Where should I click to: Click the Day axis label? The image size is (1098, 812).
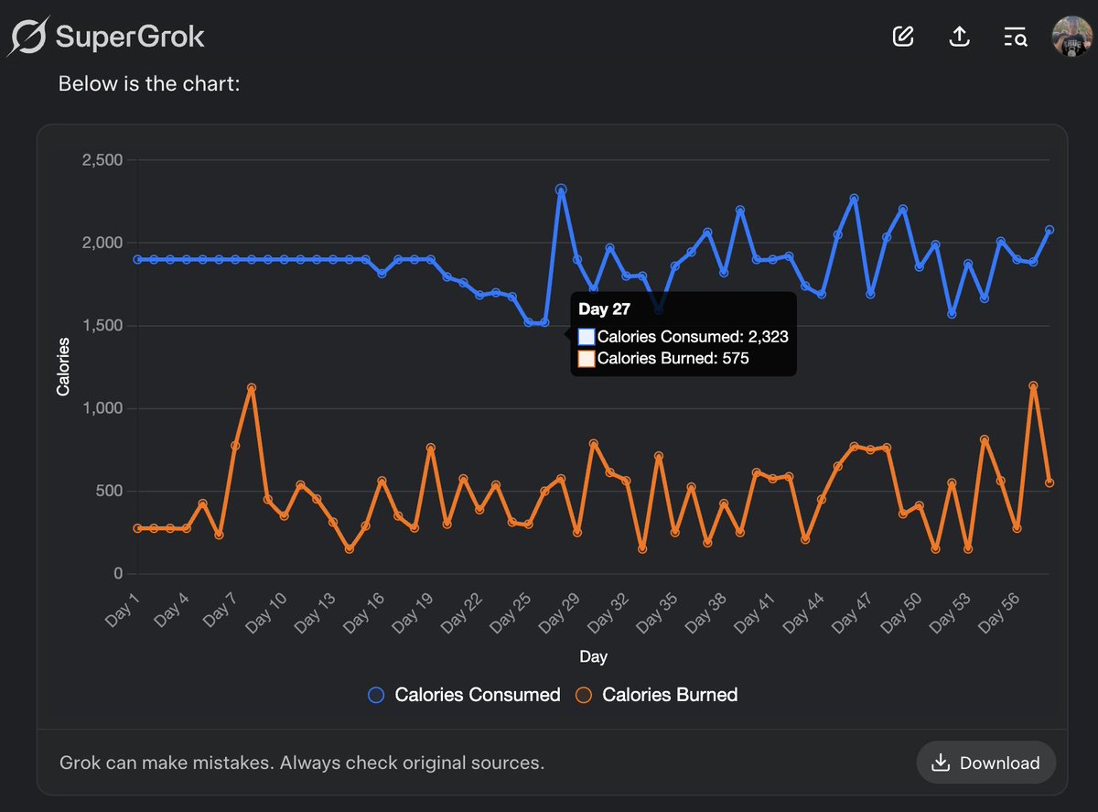(593, 656)
